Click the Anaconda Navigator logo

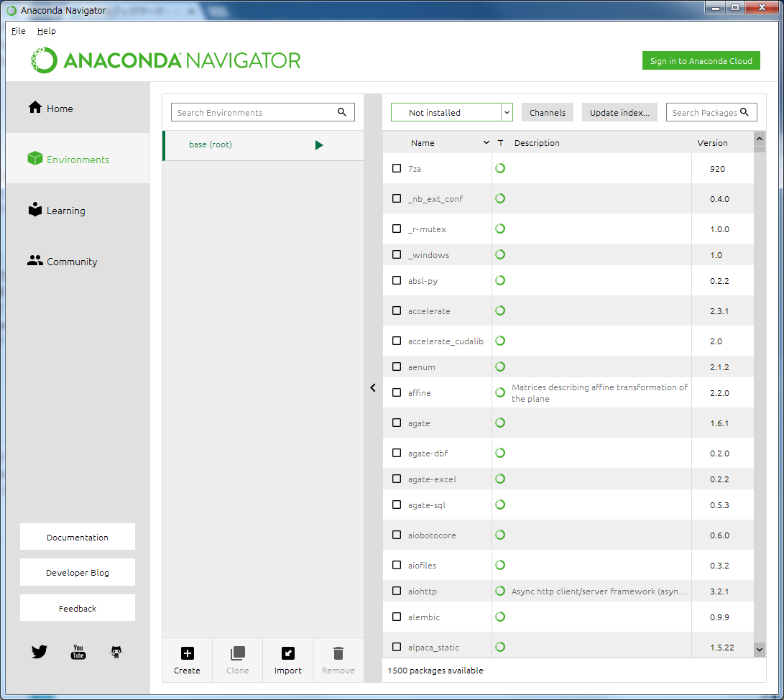(x=165, y=60)
